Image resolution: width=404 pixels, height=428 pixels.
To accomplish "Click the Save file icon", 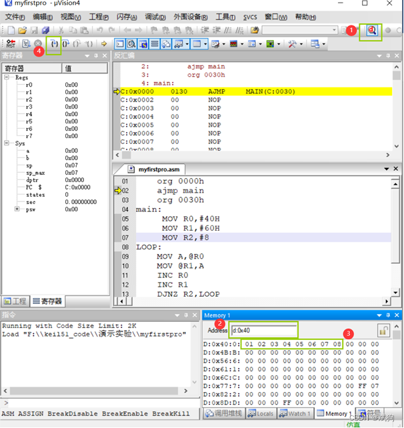I will 34,30.
